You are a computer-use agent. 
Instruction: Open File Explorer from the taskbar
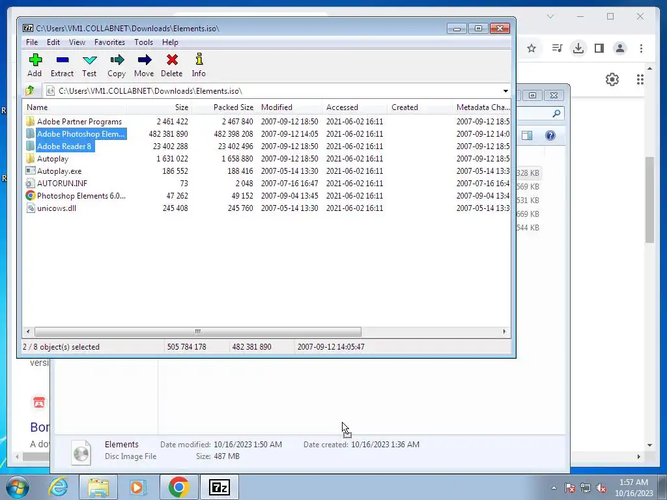click(98, 487)
